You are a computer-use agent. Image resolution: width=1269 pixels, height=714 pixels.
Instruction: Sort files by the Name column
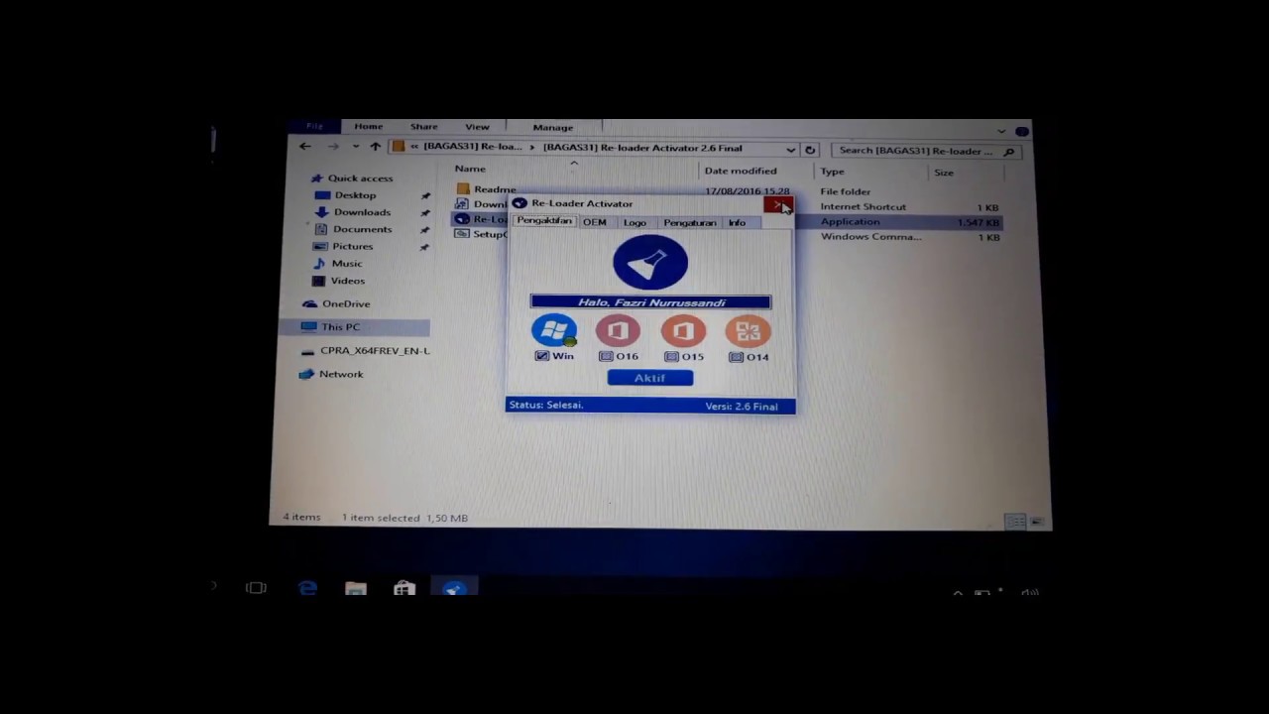pyautogui.click(x=471, y=169)
